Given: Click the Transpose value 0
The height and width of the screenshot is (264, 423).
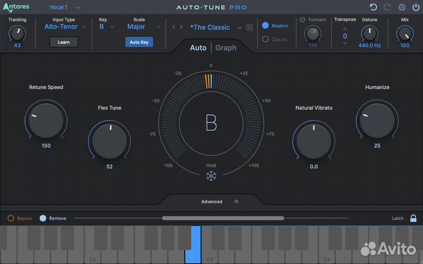Looking at the screenshot, I should (345, 36).
